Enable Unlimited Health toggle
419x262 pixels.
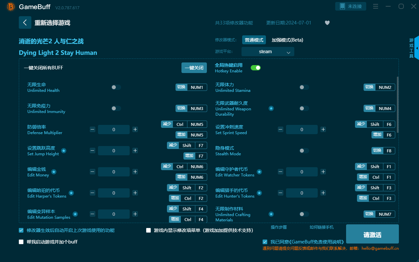pos(116,87)
